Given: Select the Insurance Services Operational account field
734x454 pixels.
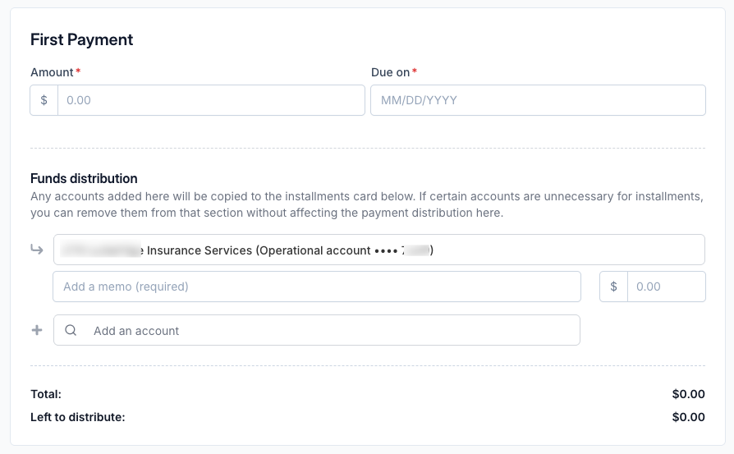Looking at the screenshot, I should click(379, 250).
